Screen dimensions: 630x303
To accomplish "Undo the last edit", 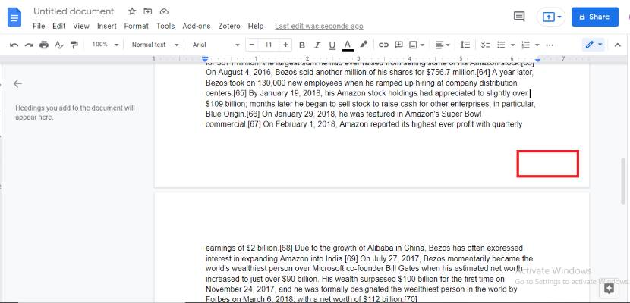I will (14, 45).
